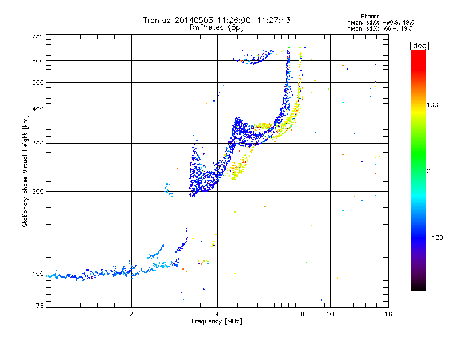Viewport: 457px width, 342px height.
Task: Click the colorbar tick label '100'
Action: click(x=432, y=105)
